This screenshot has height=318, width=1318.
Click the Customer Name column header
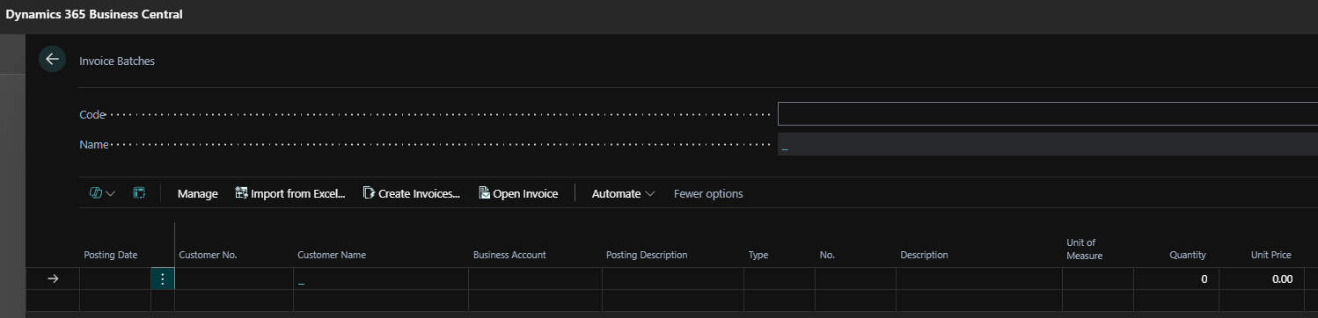(332, 255)
